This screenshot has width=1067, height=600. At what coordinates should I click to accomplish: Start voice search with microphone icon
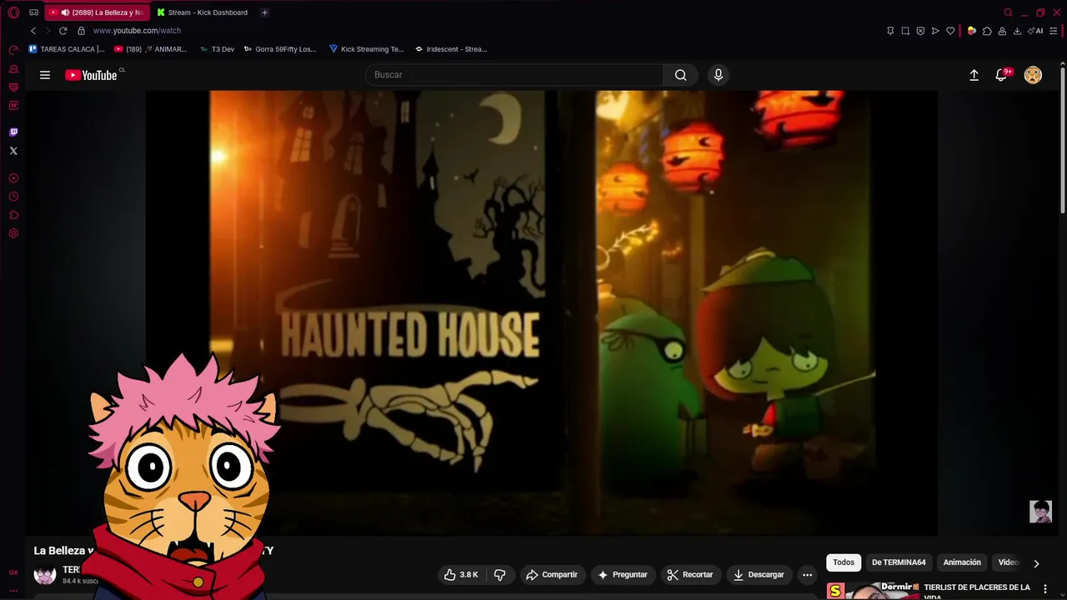[x=719, y=75]
